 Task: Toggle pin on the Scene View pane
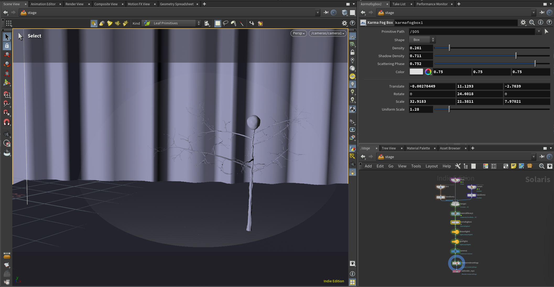(x=326, y=13)
